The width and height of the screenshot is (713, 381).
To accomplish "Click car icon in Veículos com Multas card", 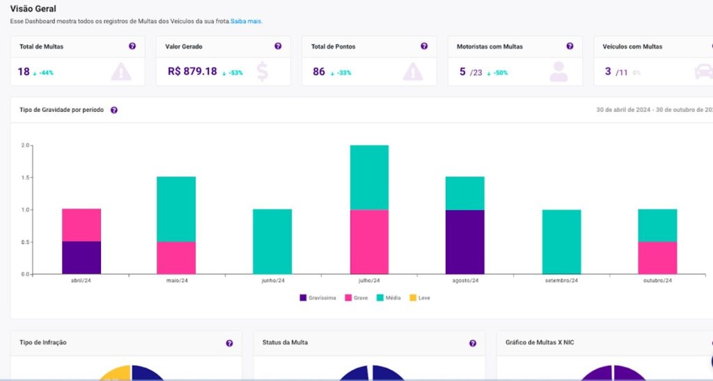I will 704,72.
